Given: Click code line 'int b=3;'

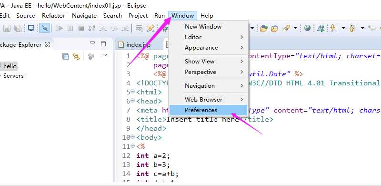Looking at the screenshot, I should coord(153,165).
